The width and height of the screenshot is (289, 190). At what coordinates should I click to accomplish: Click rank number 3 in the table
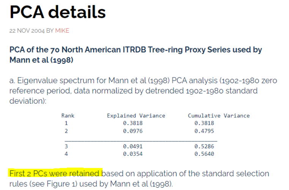[x=66, y=146]
